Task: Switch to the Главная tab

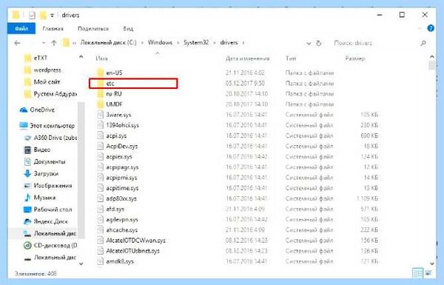Action: [53, 29]
